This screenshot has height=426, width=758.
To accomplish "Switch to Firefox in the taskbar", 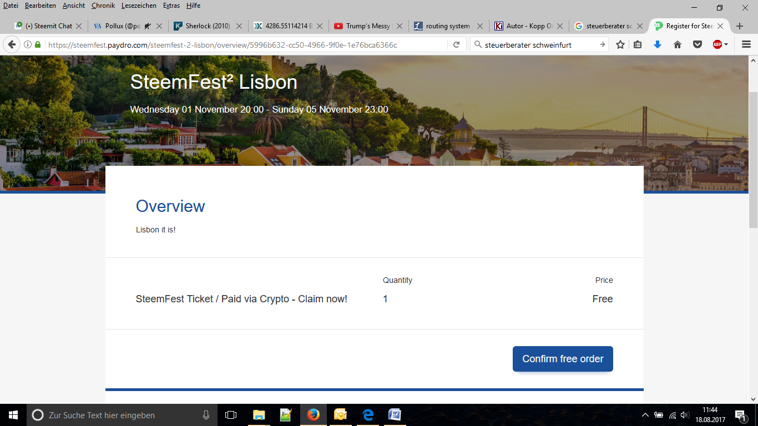I will [x=314, y=415].
